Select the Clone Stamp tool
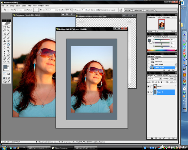 [x=5, y=41]
